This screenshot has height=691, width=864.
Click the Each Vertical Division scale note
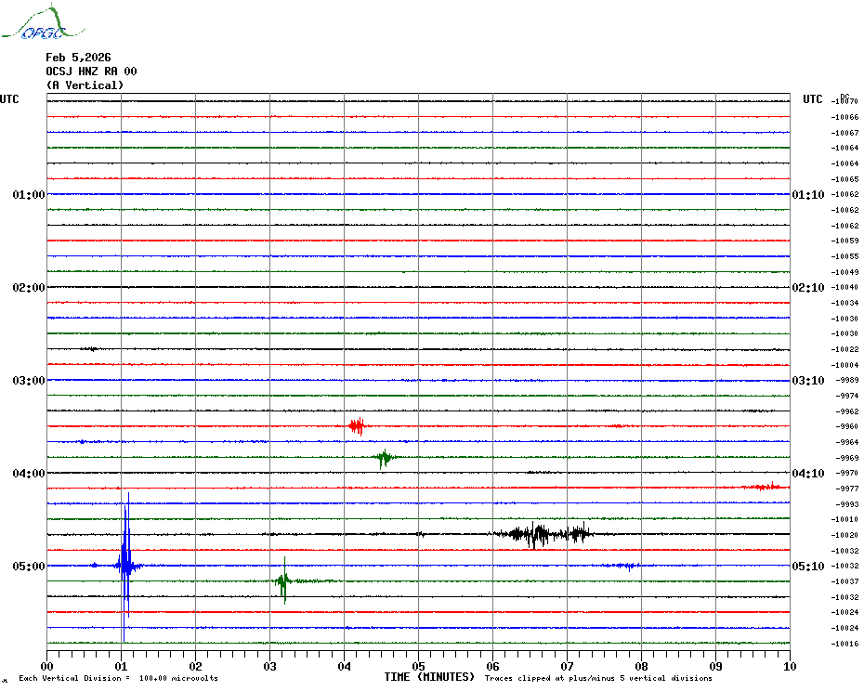click(118, 678)
